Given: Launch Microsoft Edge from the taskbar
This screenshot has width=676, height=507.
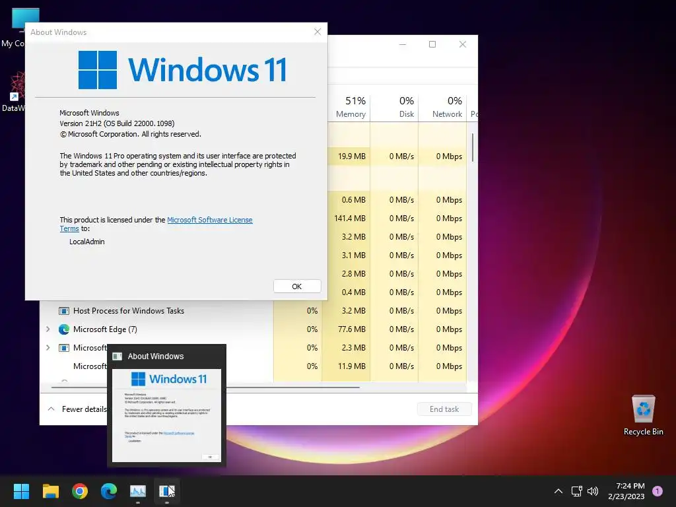Looking at the screenshot, I should [109, 490].
